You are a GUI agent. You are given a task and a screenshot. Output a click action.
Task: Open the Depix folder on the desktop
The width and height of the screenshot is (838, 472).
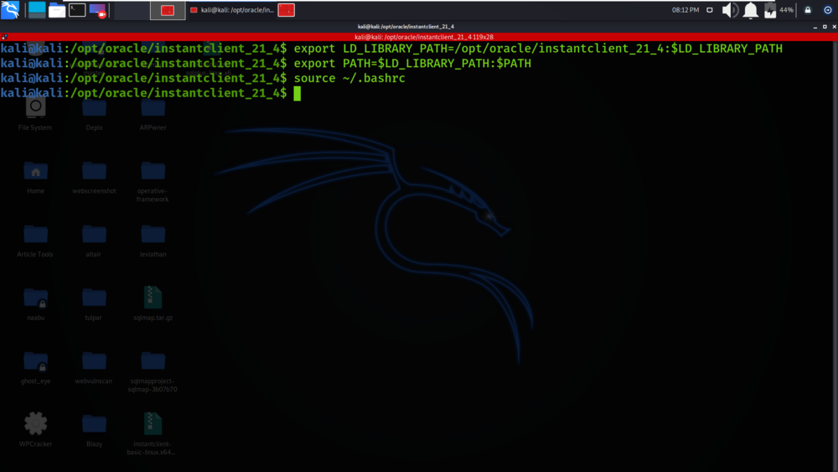[x=94, y=114]
